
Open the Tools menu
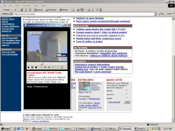tap(36, 5)
